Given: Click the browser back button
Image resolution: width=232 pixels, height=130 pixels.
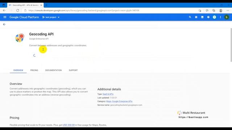Looking at the screenshot, I should pos(4,10).
